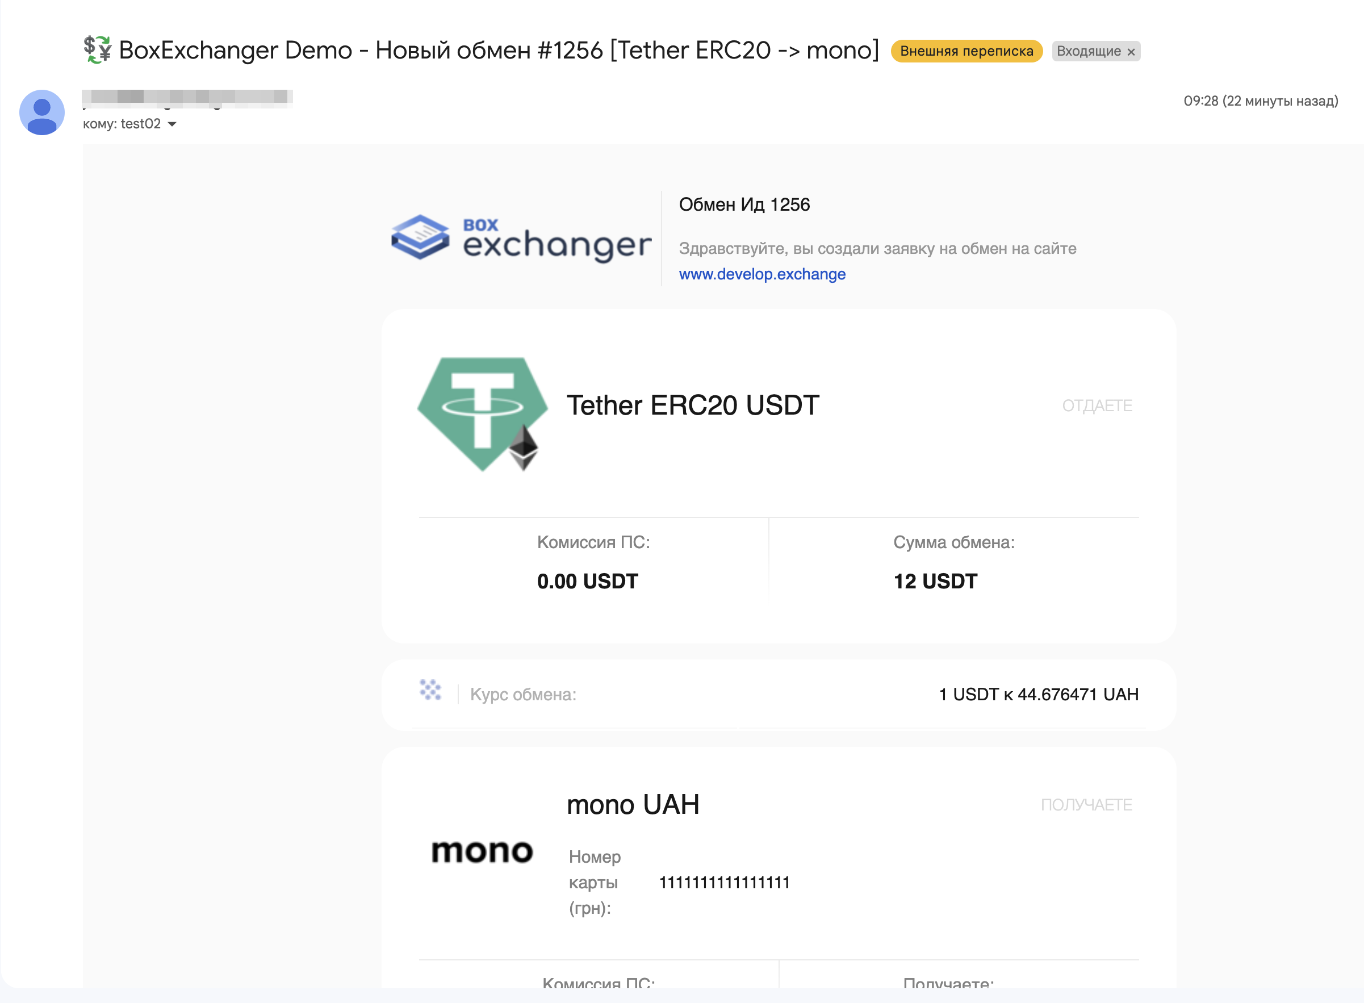The image size is (1364, 1003).
Task: Click the mono bank logo
Action: [482, 851]
